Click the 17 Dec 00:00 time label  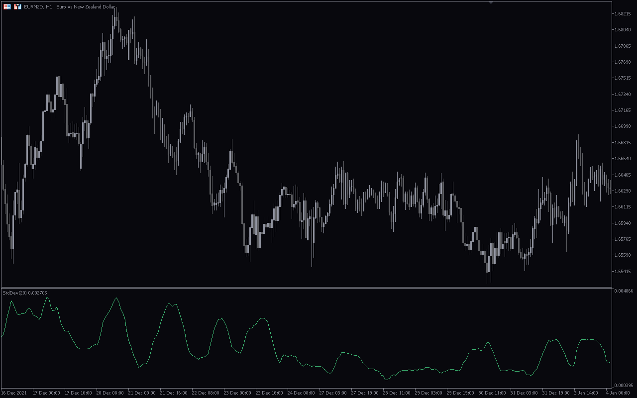point(46,393)
